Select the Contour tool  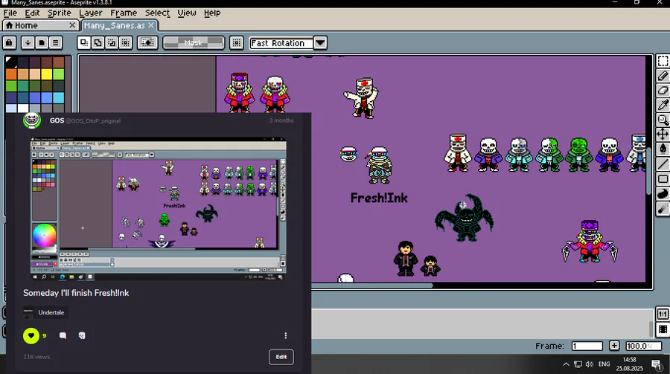pos(663,193)
